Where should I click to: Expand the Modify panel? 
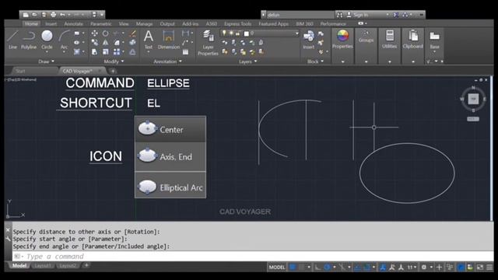click(x=114, y=61)
